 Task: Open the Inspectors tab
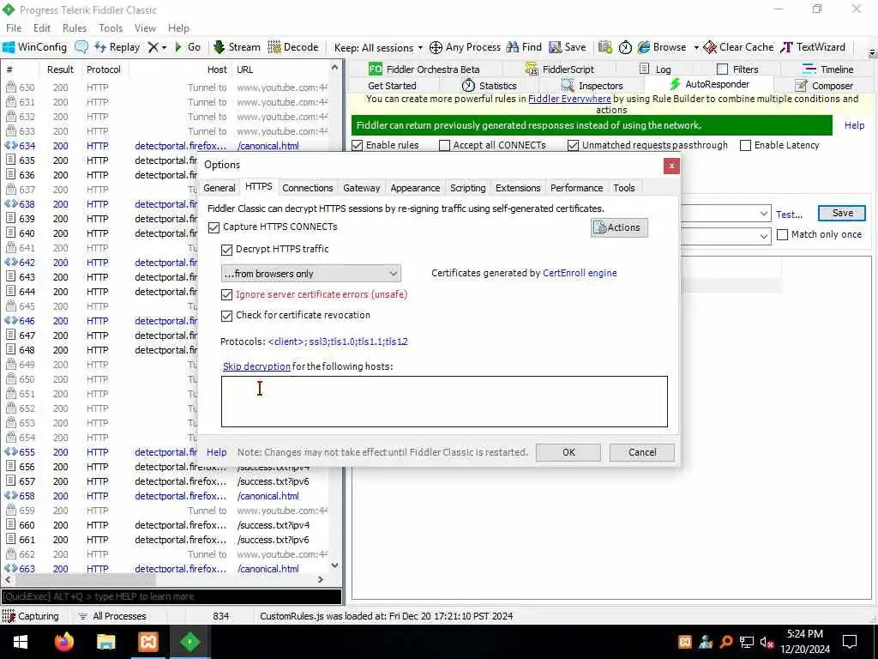[592, 86]
